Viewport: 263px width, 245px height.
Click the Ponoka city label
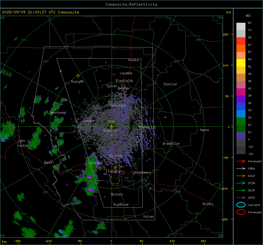click(x=133, y=60)
